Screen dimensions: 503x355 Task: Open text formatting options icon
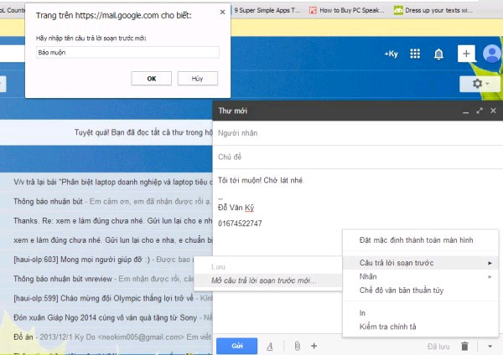(270, 346)
